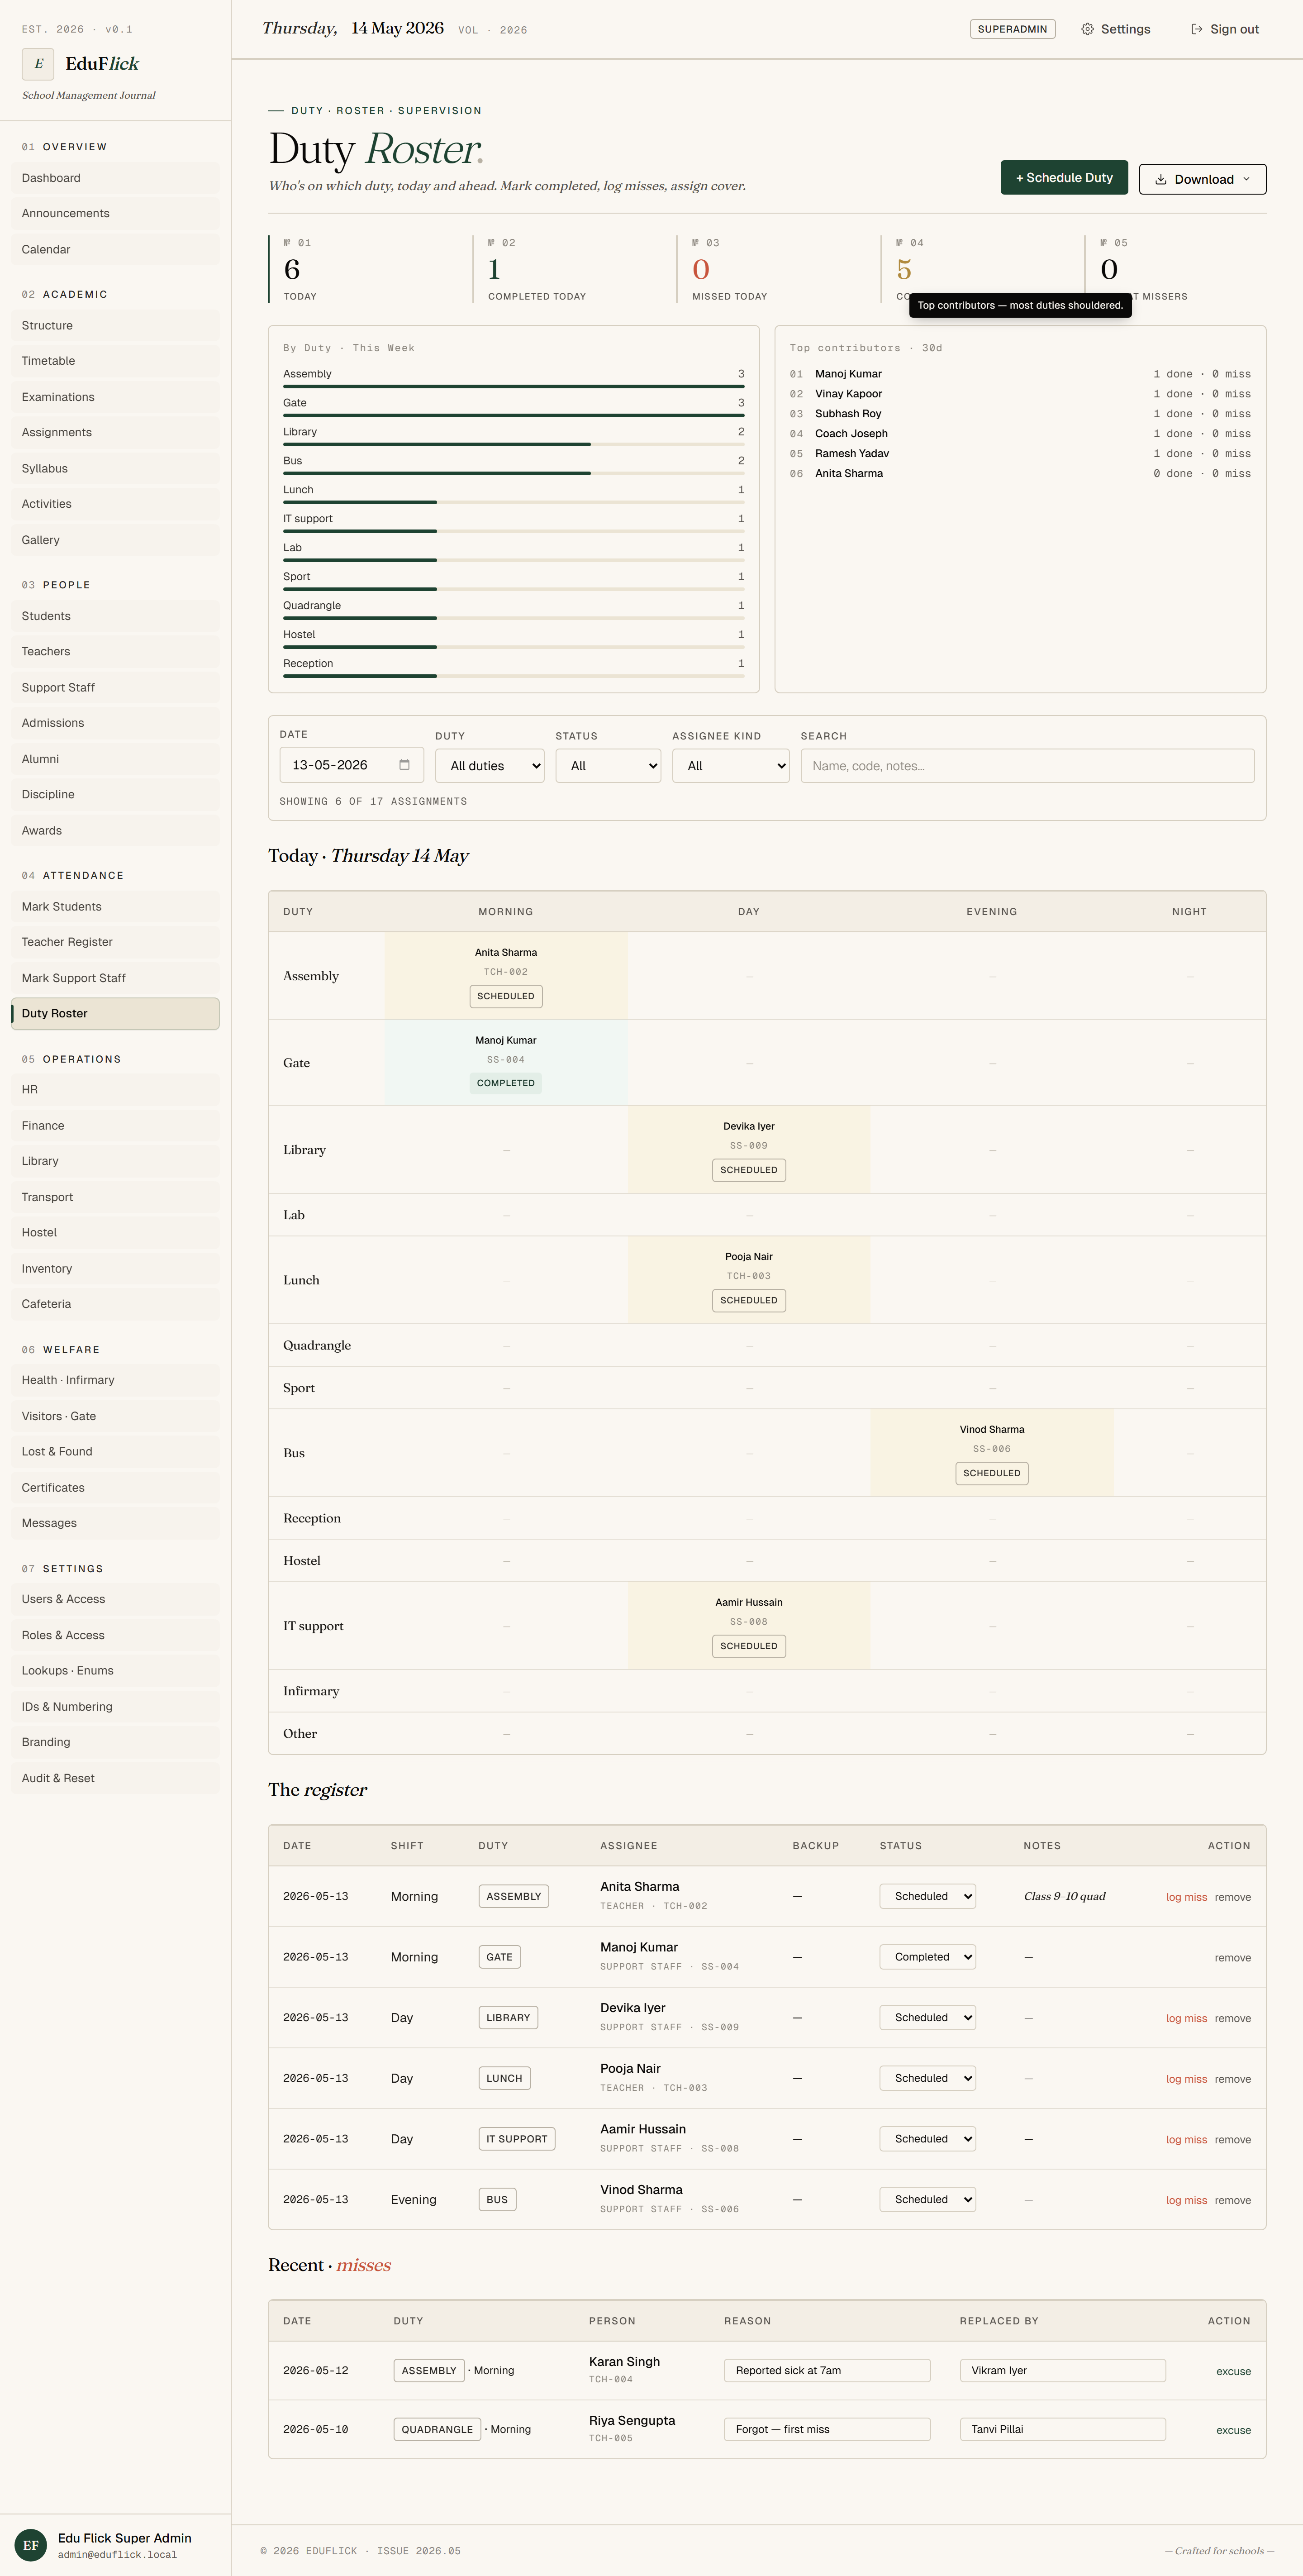Expand the Download button chevron

coord(1246,180)
